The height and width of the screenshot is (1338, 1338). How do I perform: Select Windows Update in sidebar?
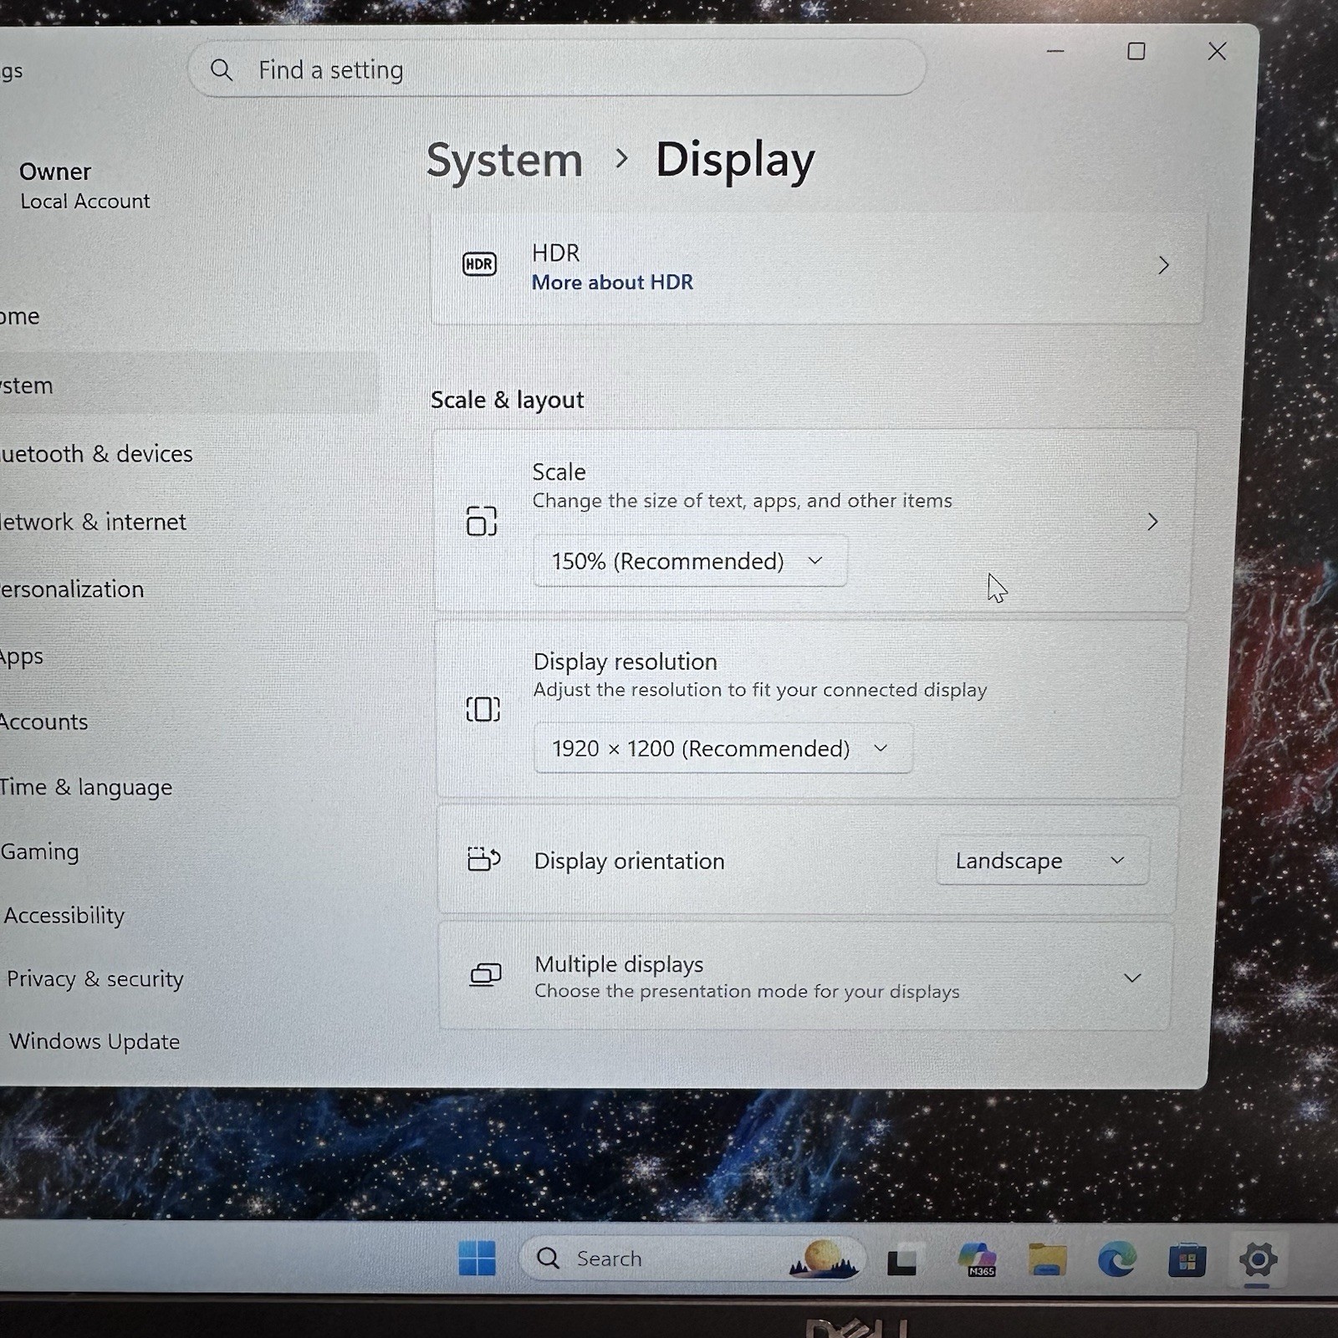[x=94, y=1041]
